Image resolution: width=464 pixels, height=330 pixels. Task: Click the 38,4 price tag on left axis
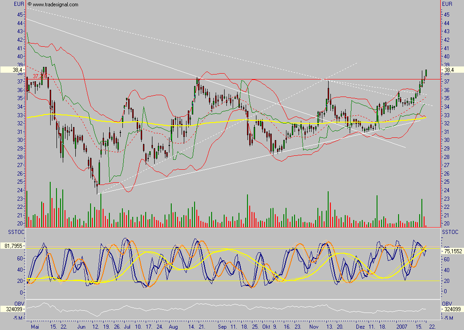click(x=12, y=70)
